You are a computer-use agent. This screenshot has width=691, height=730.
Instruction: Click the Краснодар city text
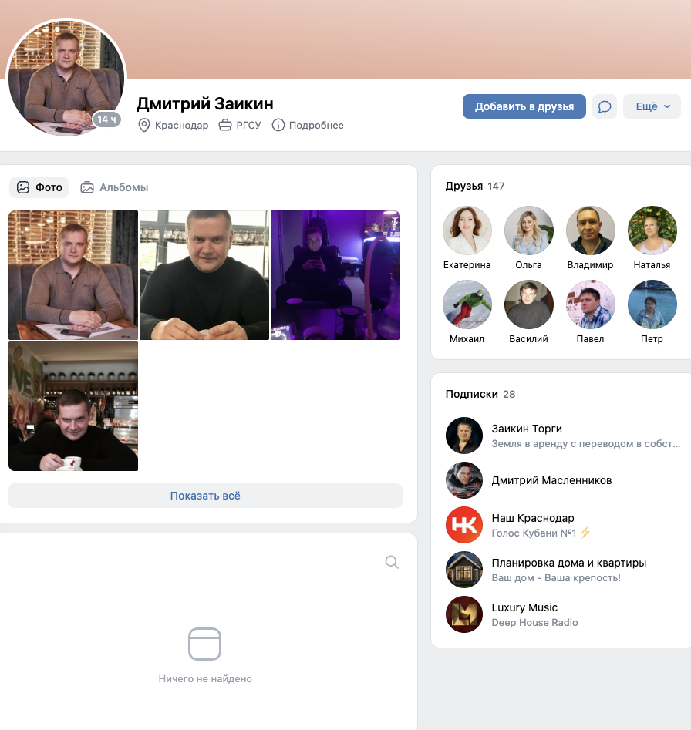click(181, 125)
